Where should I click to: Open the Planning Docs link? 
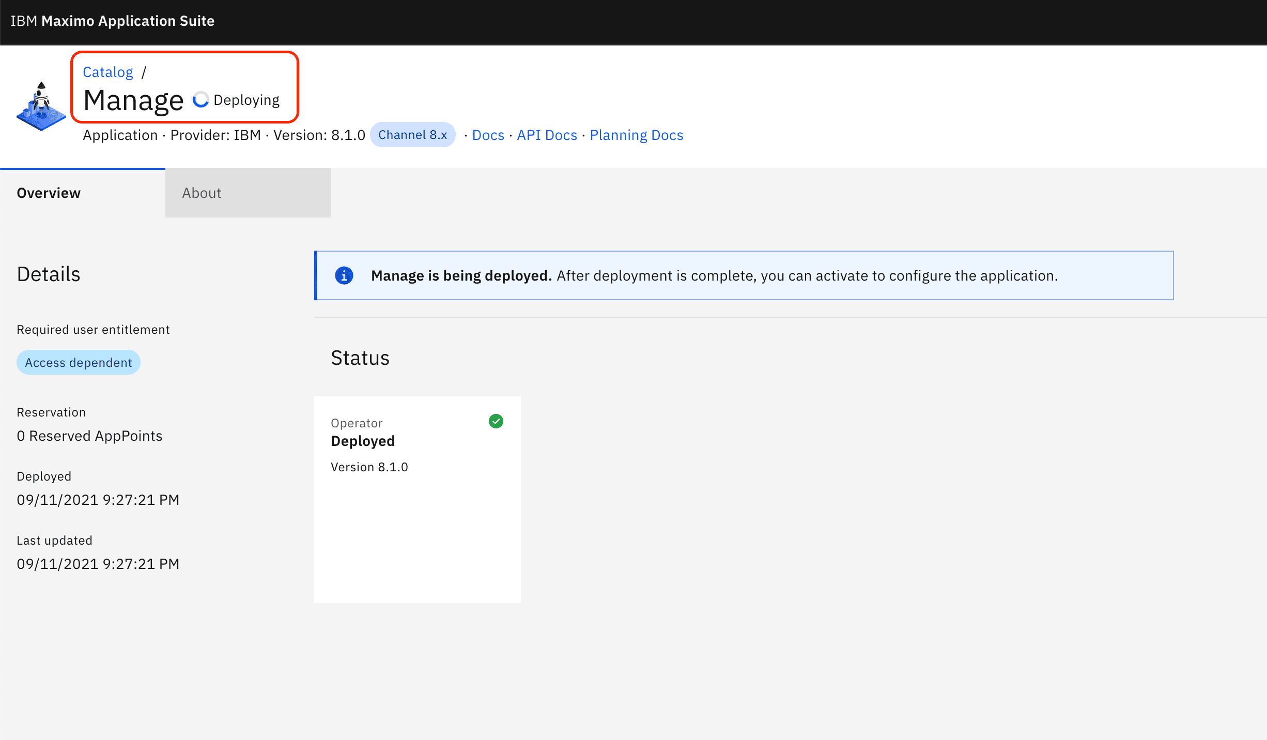coord(637,135)
